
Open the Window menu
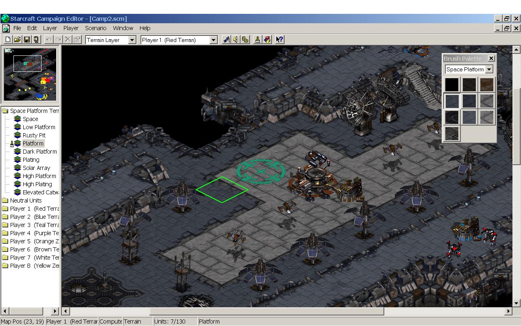[x=123, y=28]
